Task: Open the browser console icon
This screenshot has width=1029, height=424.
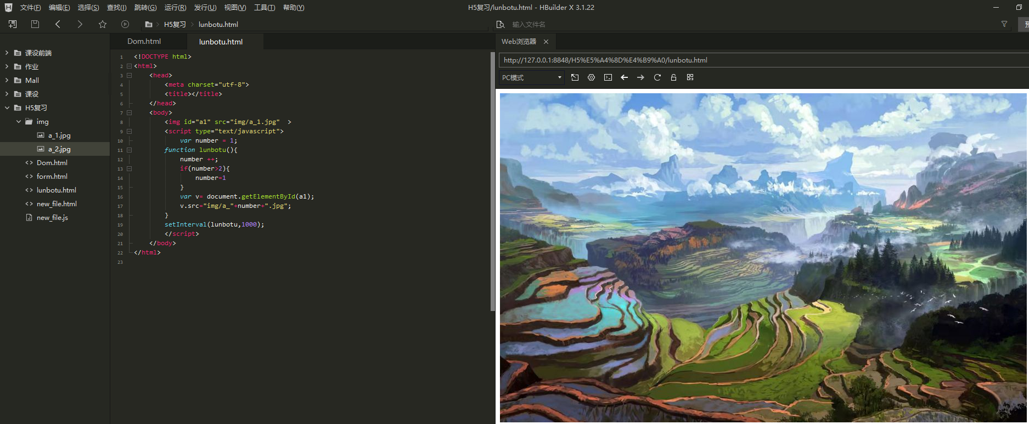Action: coord(608,77)
